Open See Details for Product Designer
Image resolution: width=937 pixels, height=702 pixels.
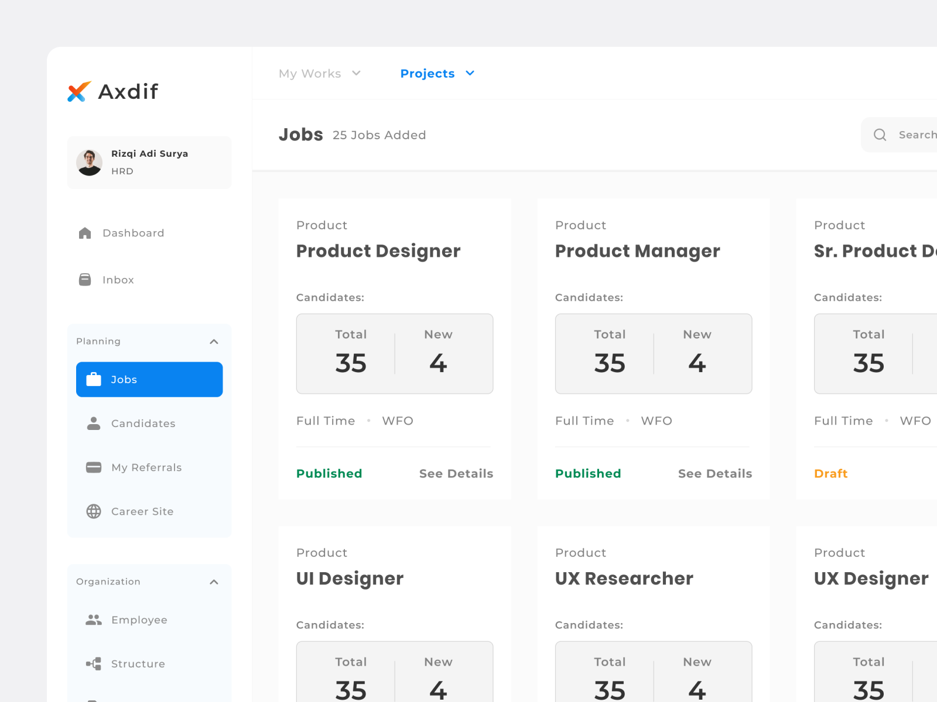456,473
